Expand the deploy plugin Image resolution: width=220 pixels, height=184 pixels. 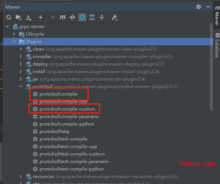tap(21, 64)
